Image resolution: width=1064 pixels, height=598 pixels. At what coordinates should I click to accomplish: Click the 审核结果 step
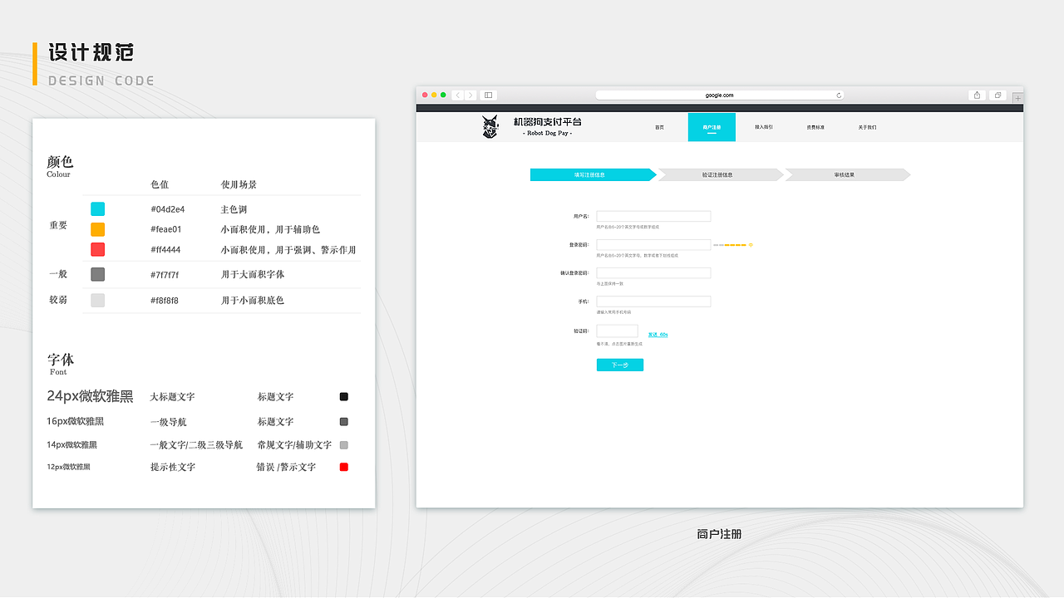[x=848, y=174]
